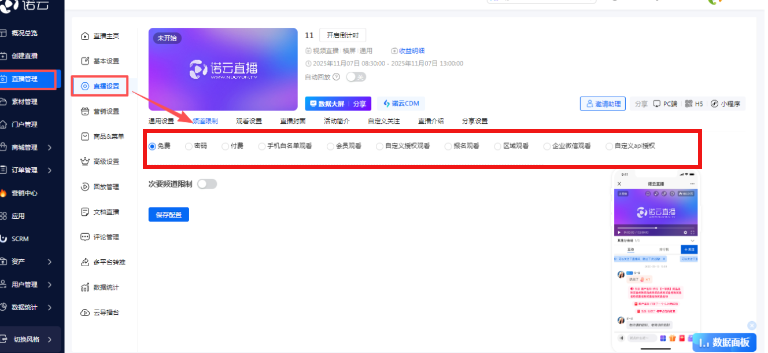Switch to the 活动简介 tab
The height and width of the screenshot is (353, 768).
click(337, 121)
